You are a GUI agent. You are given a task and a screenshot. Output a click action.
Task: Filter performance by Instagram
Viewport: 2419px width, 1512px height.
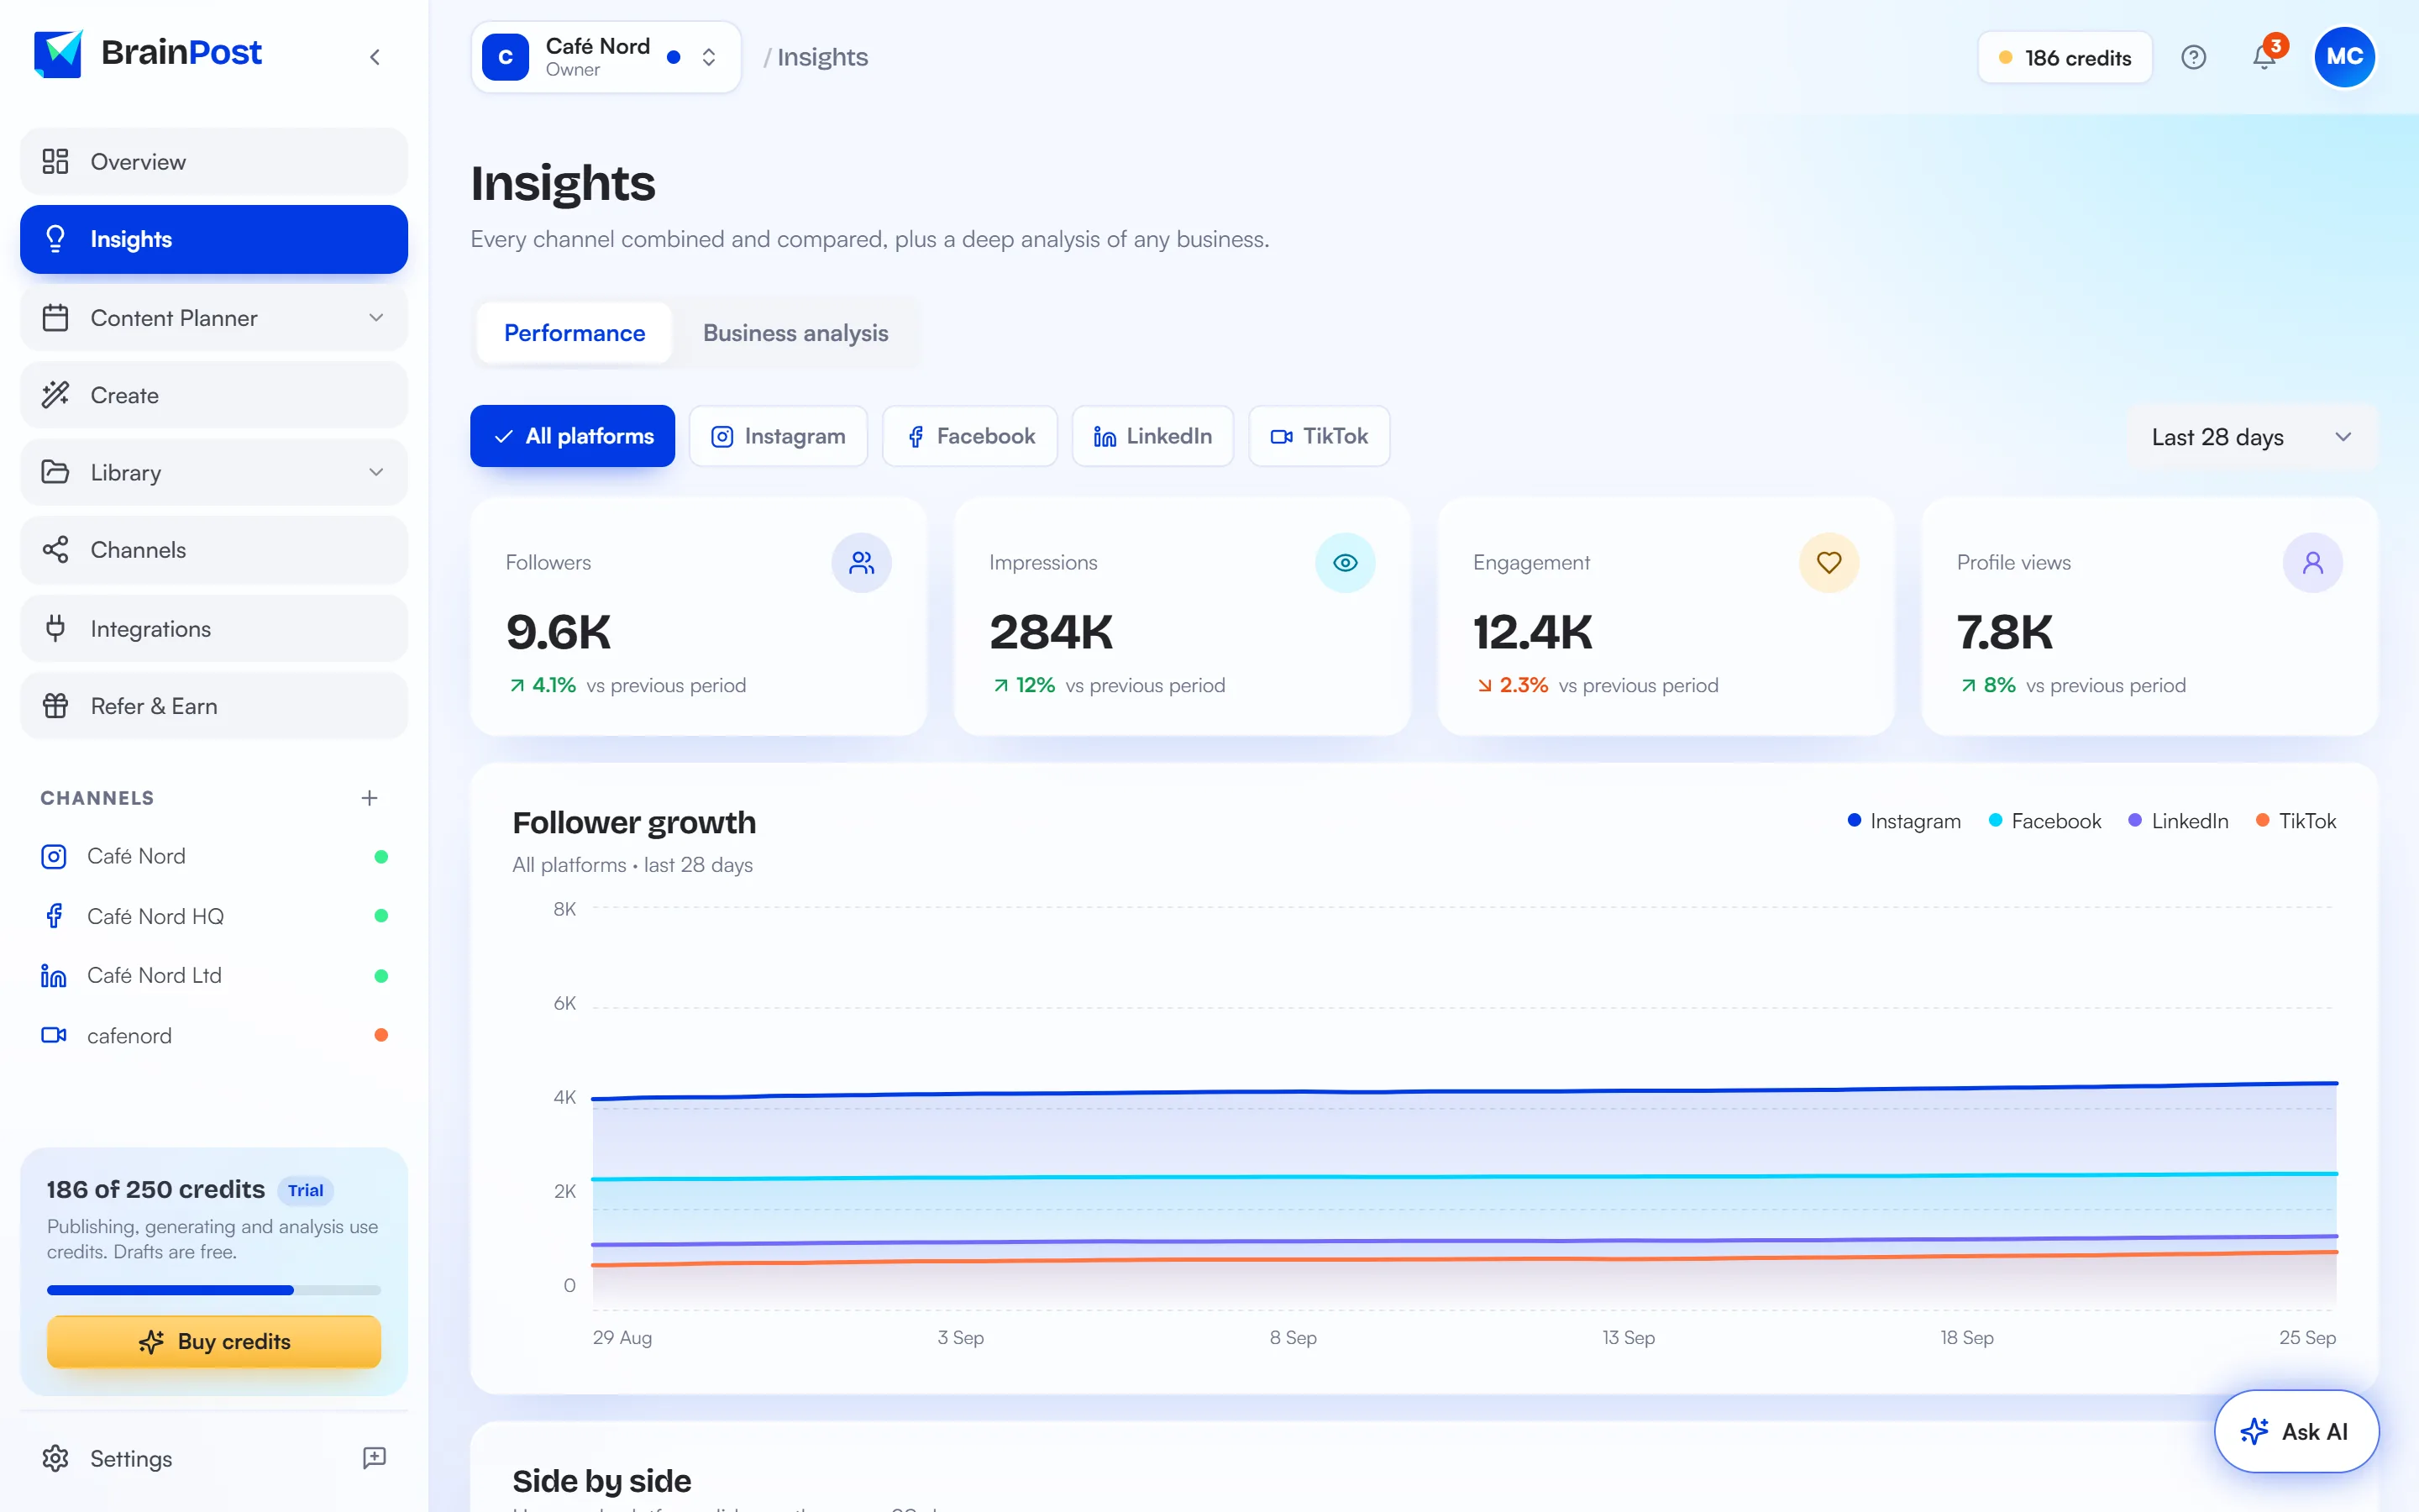(779, 436)
